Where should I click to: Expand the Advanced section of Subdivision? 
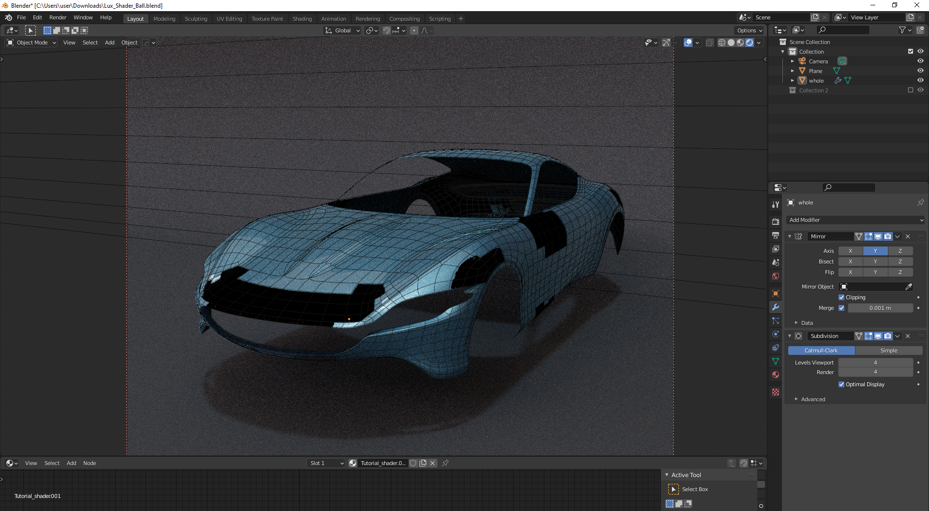813,399
